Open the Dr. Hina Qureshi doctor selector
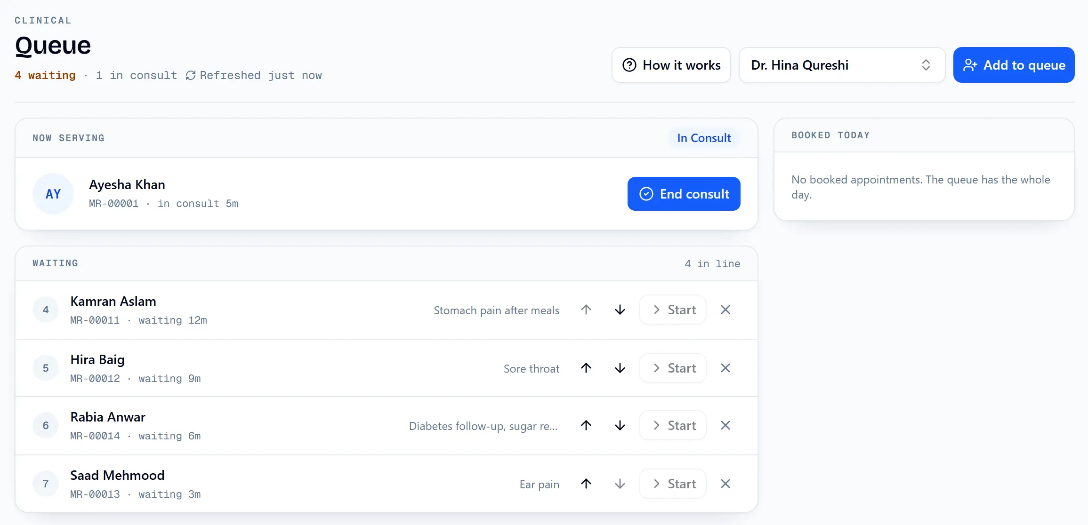 coord(842,65)
